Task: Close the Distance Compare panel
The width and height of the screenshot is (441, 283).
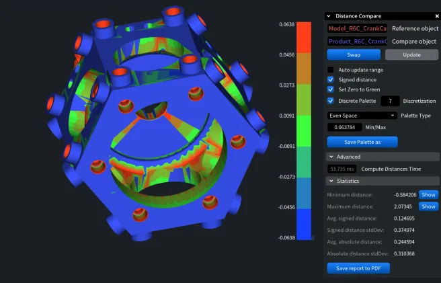Action: click(x=437, y=16)
